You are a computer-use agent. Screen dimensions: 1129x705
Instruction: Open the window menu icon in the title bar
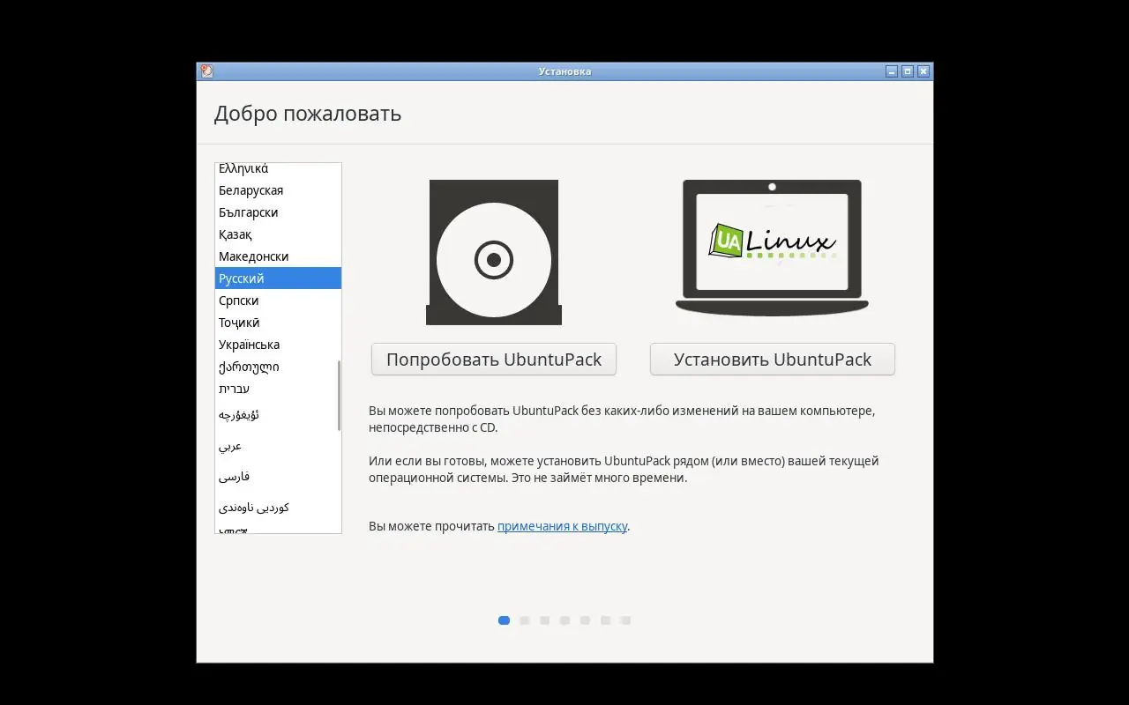point(206,71)
